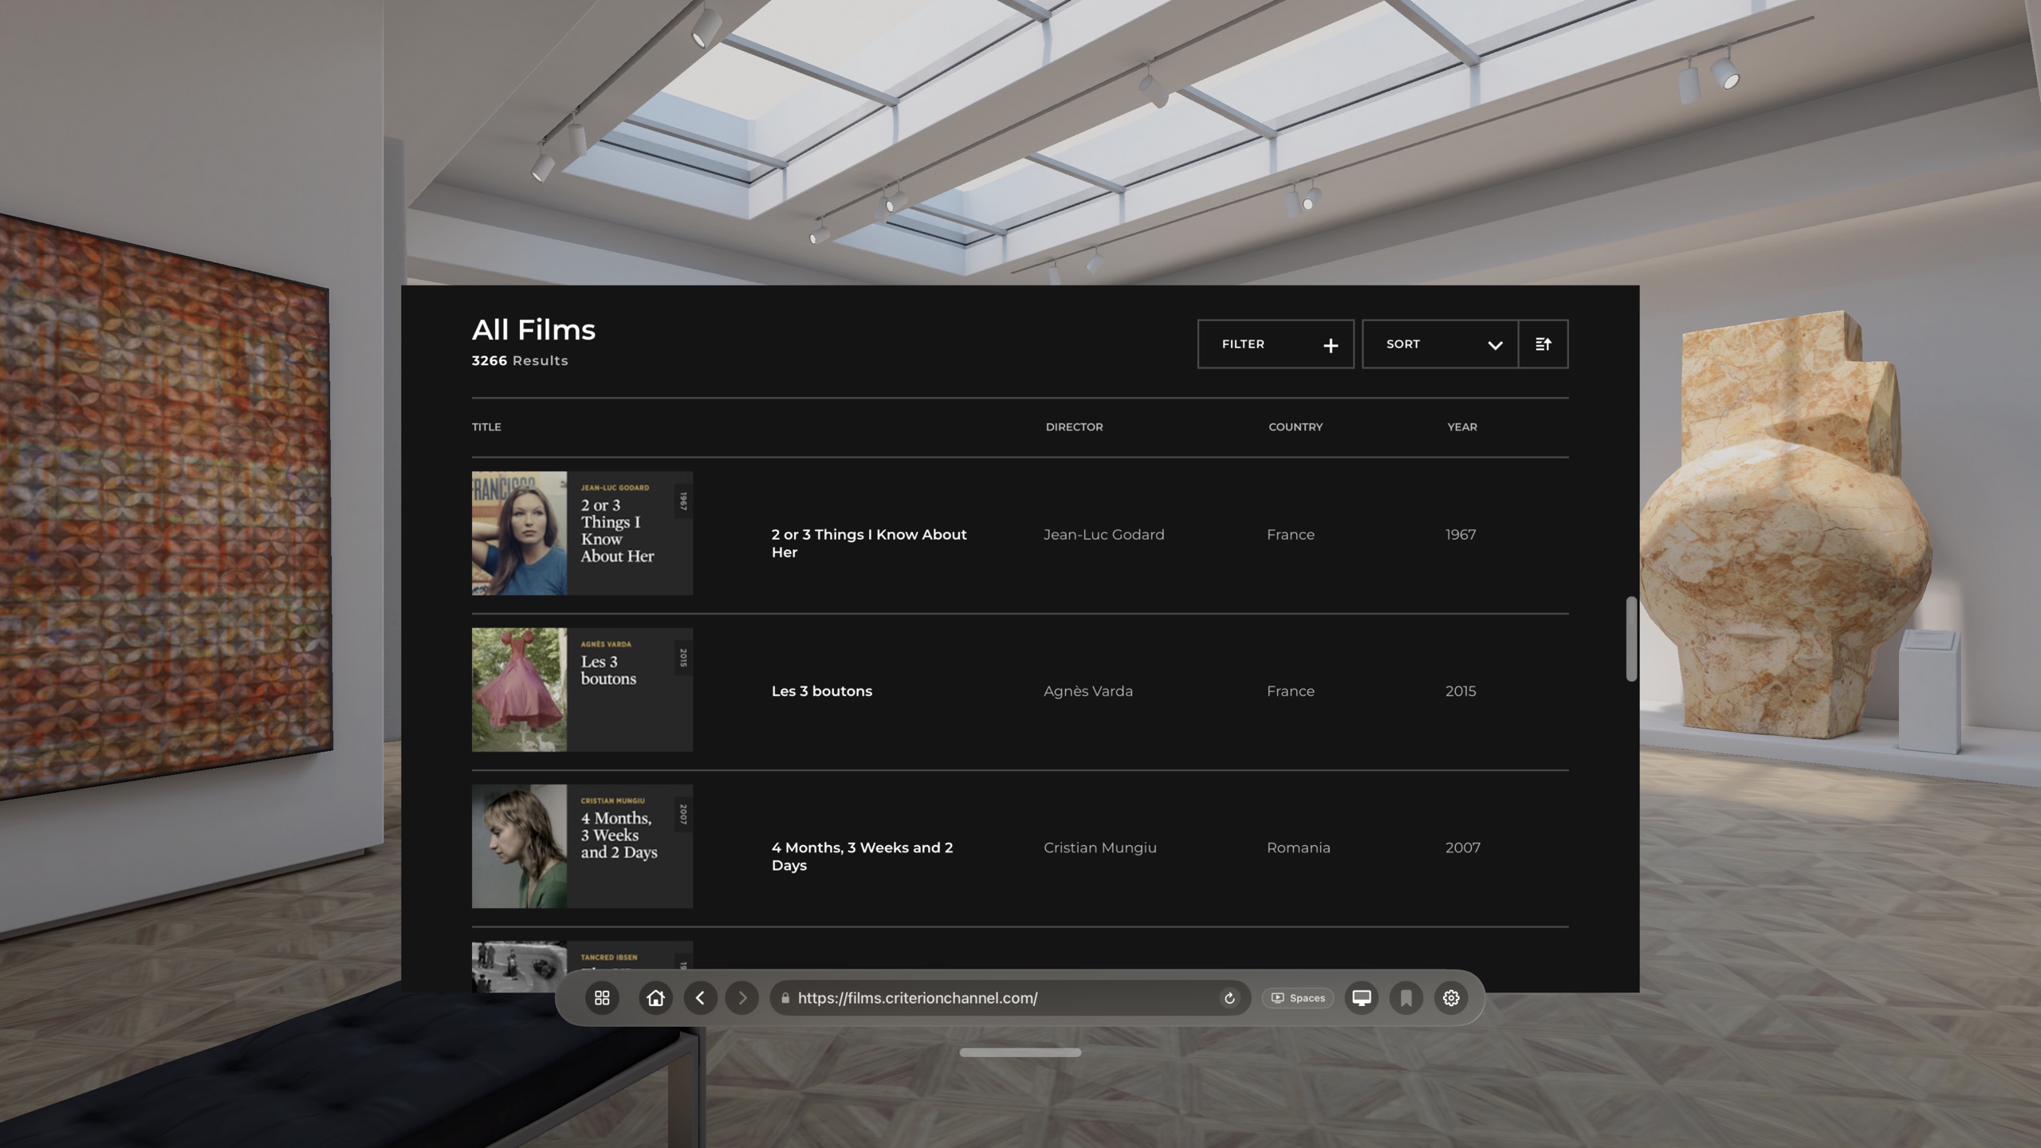Click the All Films heading

click(x=533, y=330)
